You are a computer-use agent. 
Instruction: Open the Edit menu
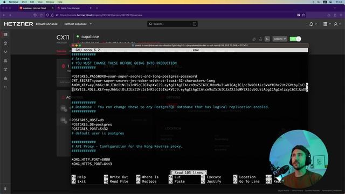[x=32, y=2]
